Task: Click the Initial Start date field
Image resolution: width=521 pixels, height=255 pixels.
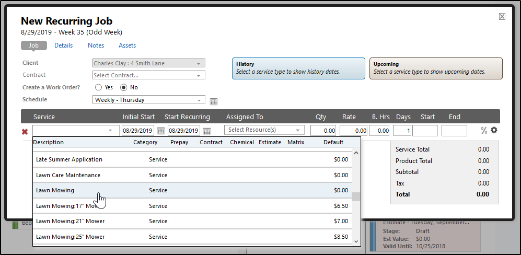Action: pyautogui.click(x=137, y=131)
